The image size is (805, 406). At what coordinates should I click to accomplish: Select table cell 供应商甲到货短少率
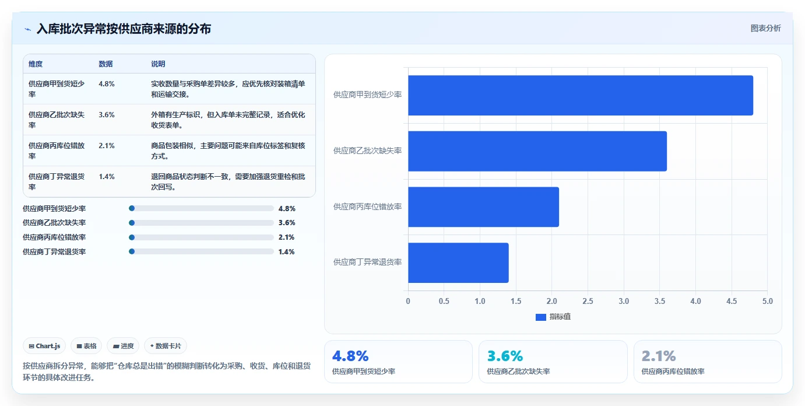click(x=57, y=89)
